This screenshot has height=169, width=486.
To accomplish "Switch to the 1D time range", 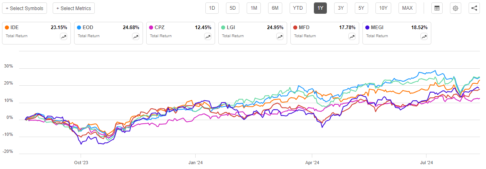I will [212, 8].
